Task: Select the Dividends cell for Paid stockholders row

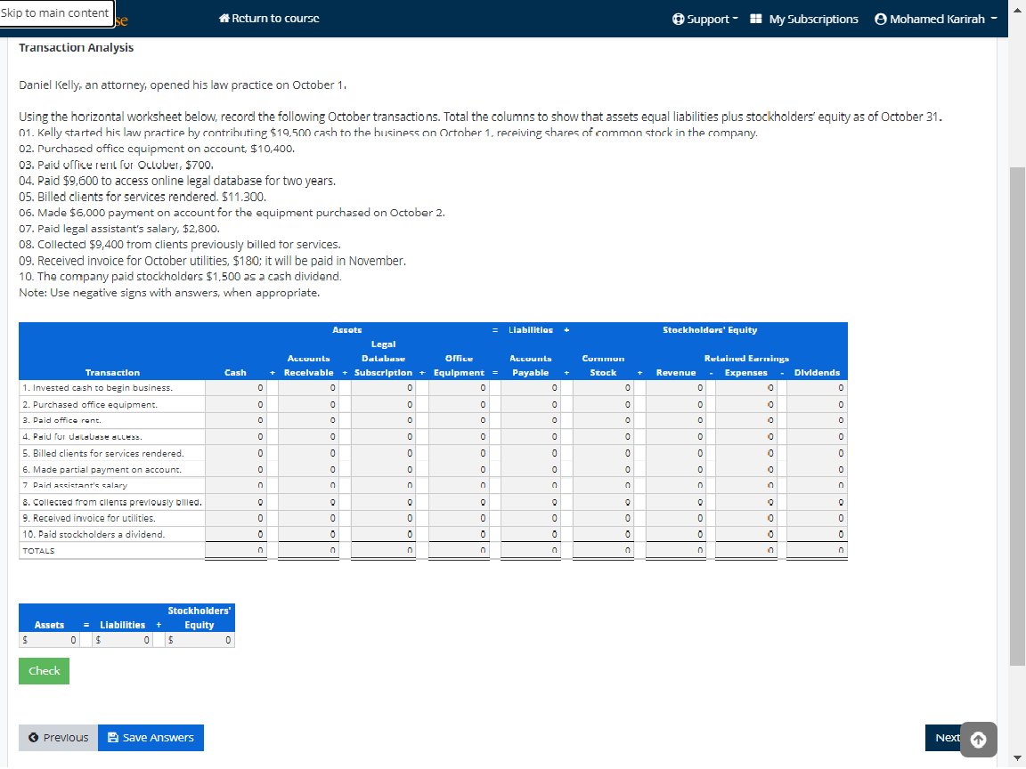Action: [816, 534]
